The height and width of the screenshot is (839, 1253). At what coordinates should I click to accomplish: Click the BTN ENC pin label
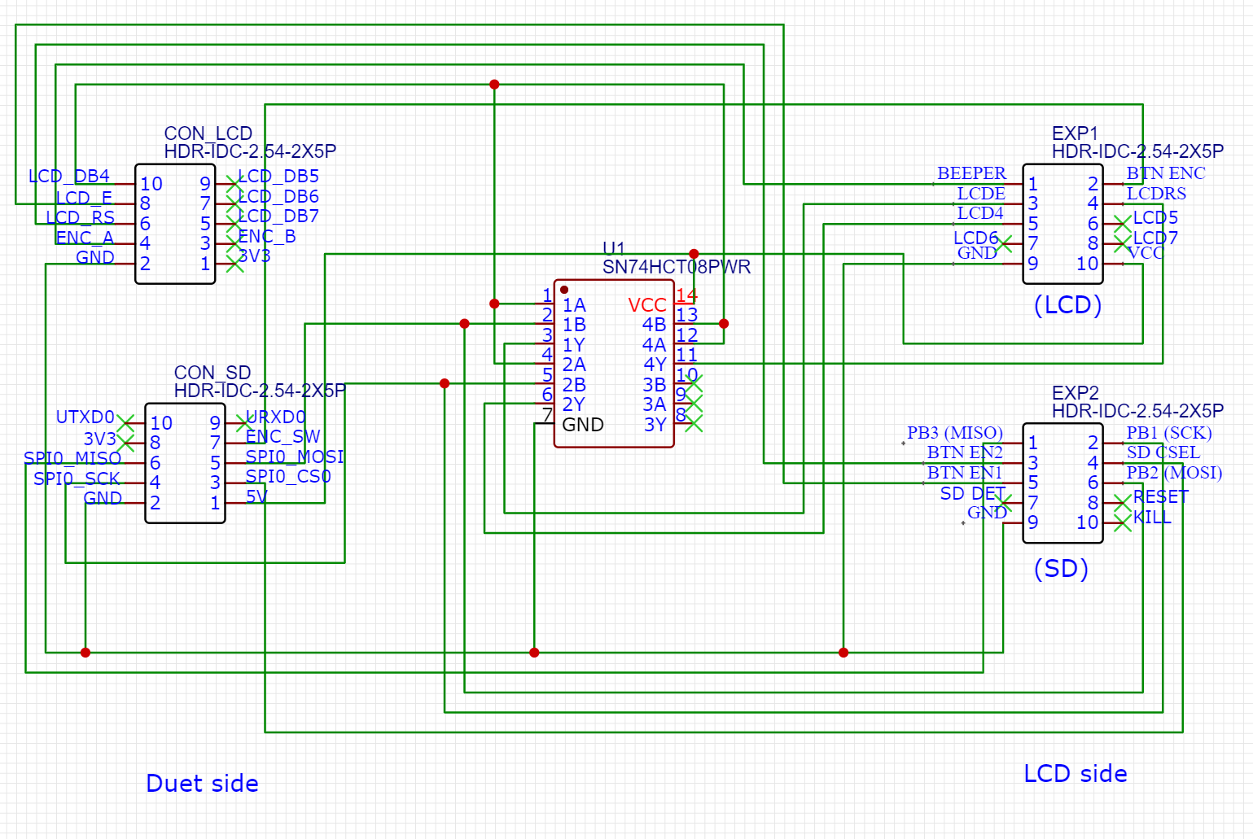coord(1166,173)
